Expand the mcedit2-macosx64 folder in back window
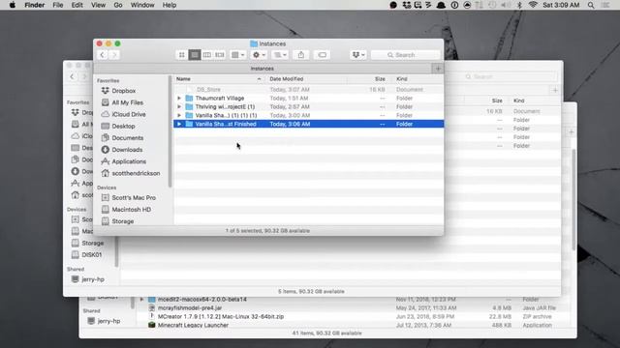620x348 pixels. click(x=141, y=300)
